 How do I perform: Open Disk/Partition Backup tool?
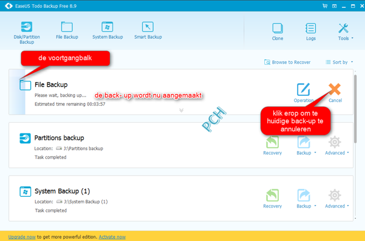27,33
